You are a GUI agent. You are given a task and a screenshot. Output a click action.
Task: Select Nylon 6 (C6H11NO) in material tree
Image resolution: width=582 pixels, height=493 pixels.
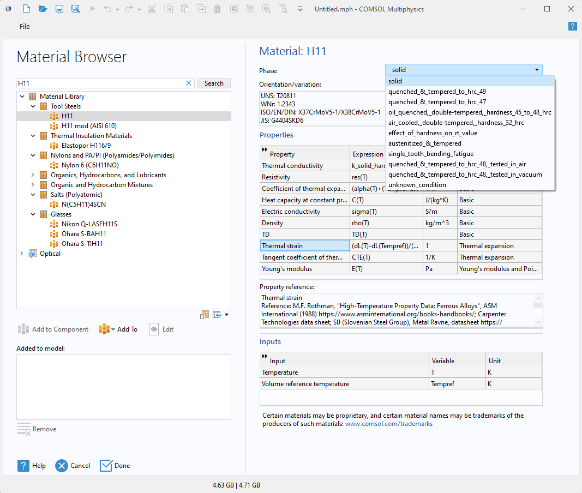coord(90,165)
